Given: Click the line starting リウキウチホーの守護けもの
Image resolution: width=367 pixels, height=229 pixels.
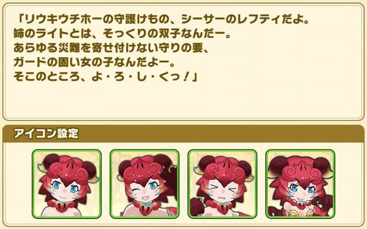Looking at the screenshot, I should click(162, 20).
